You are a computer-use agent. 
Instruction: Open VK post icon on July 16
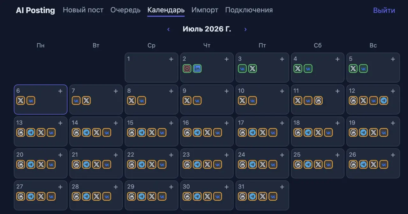(x=218, y=132)
